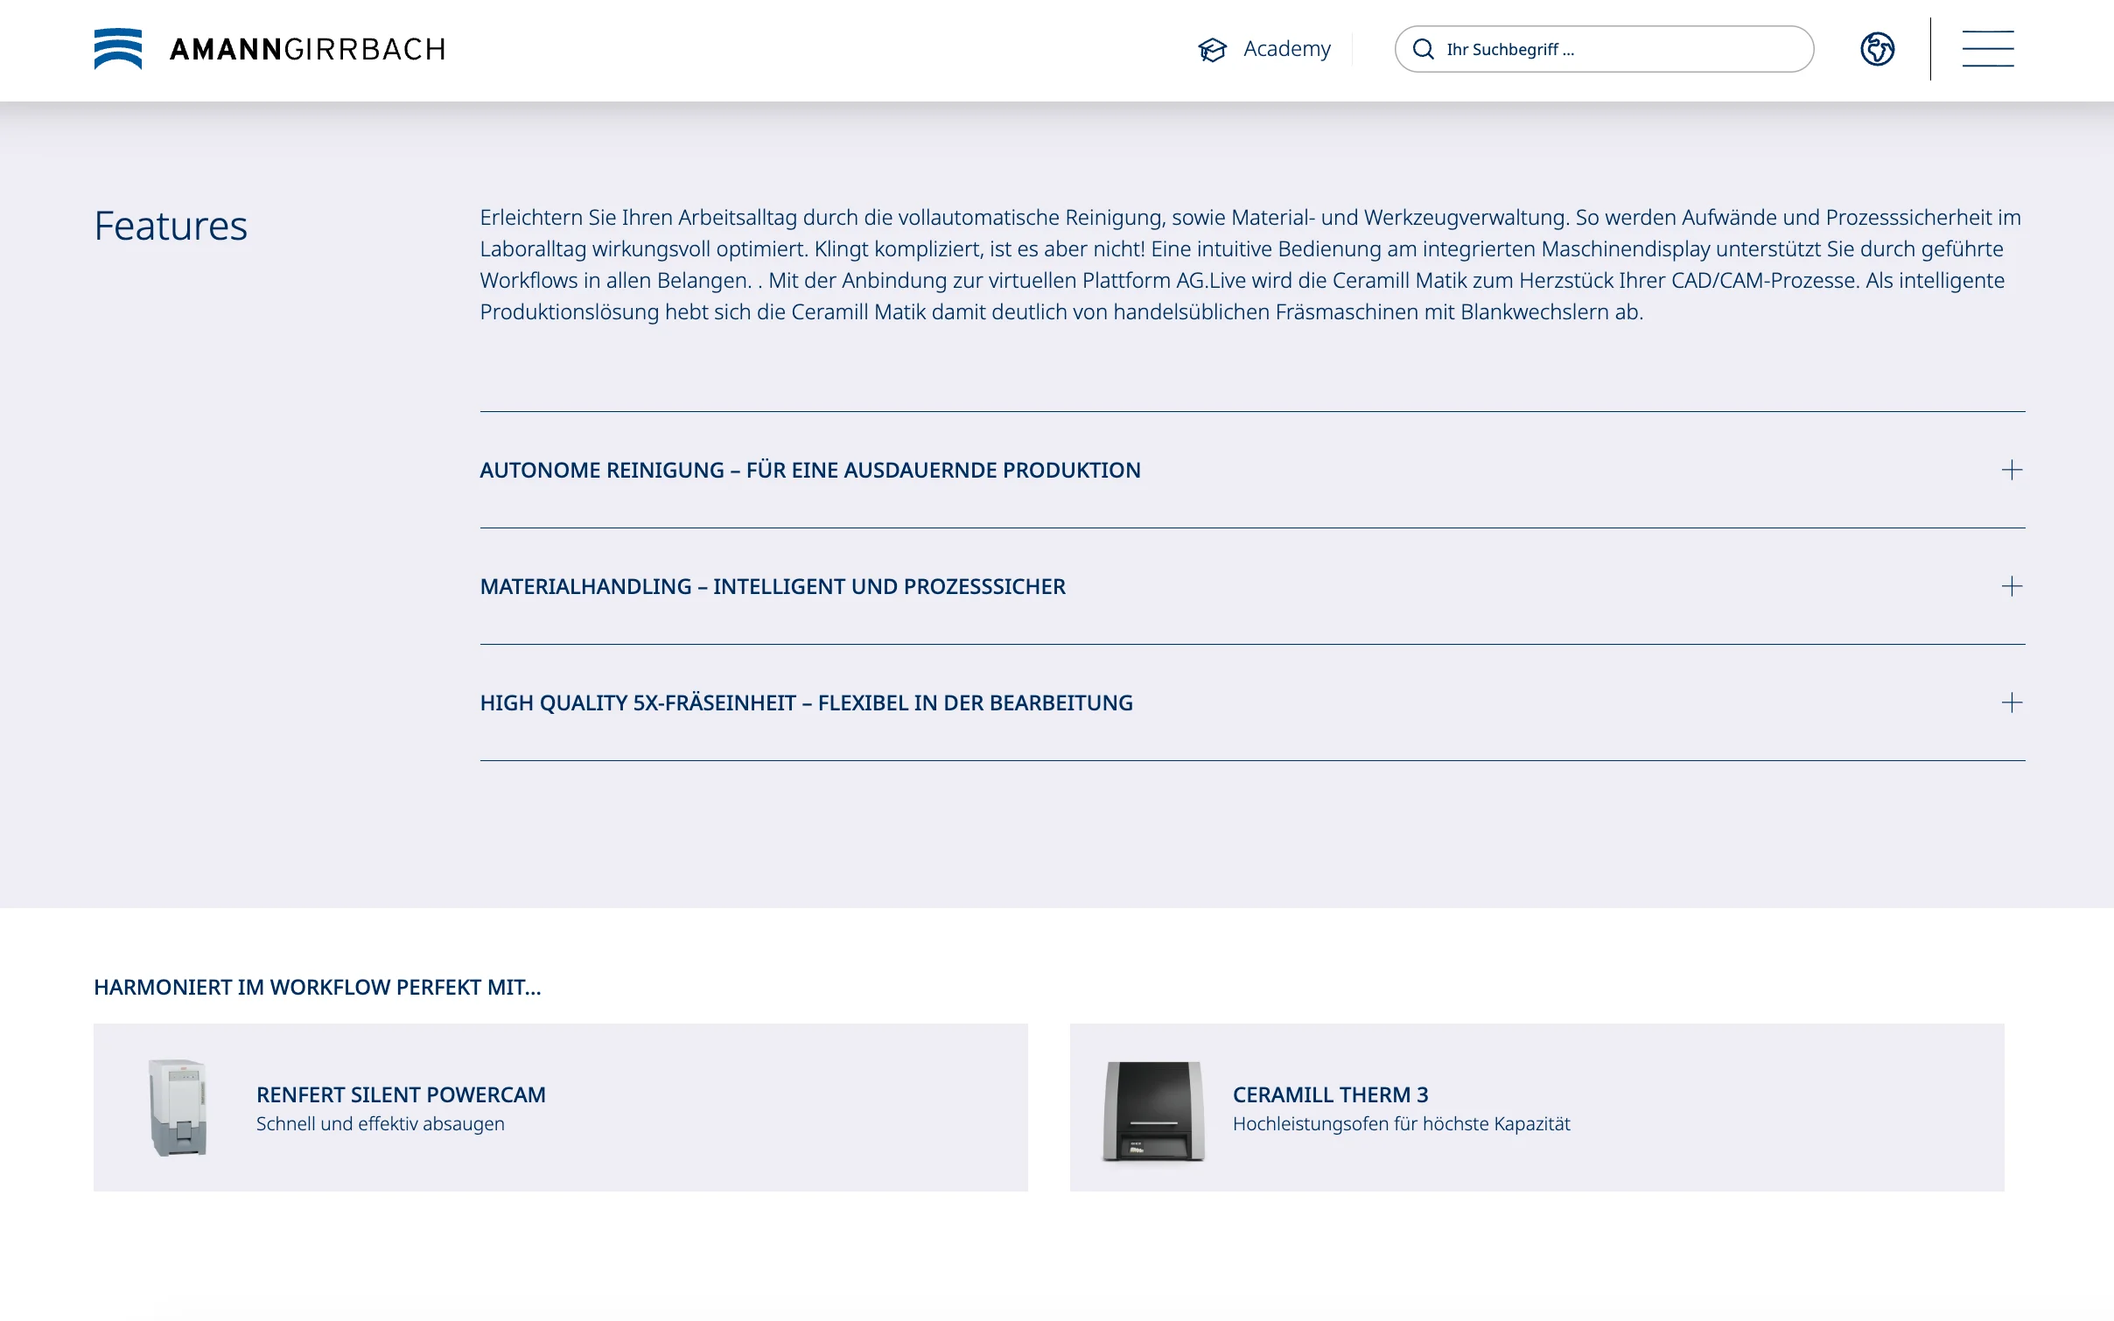Expand the 'Materialhandling' accordion section
2114x1321 pixels.
tap(1252, 586)
